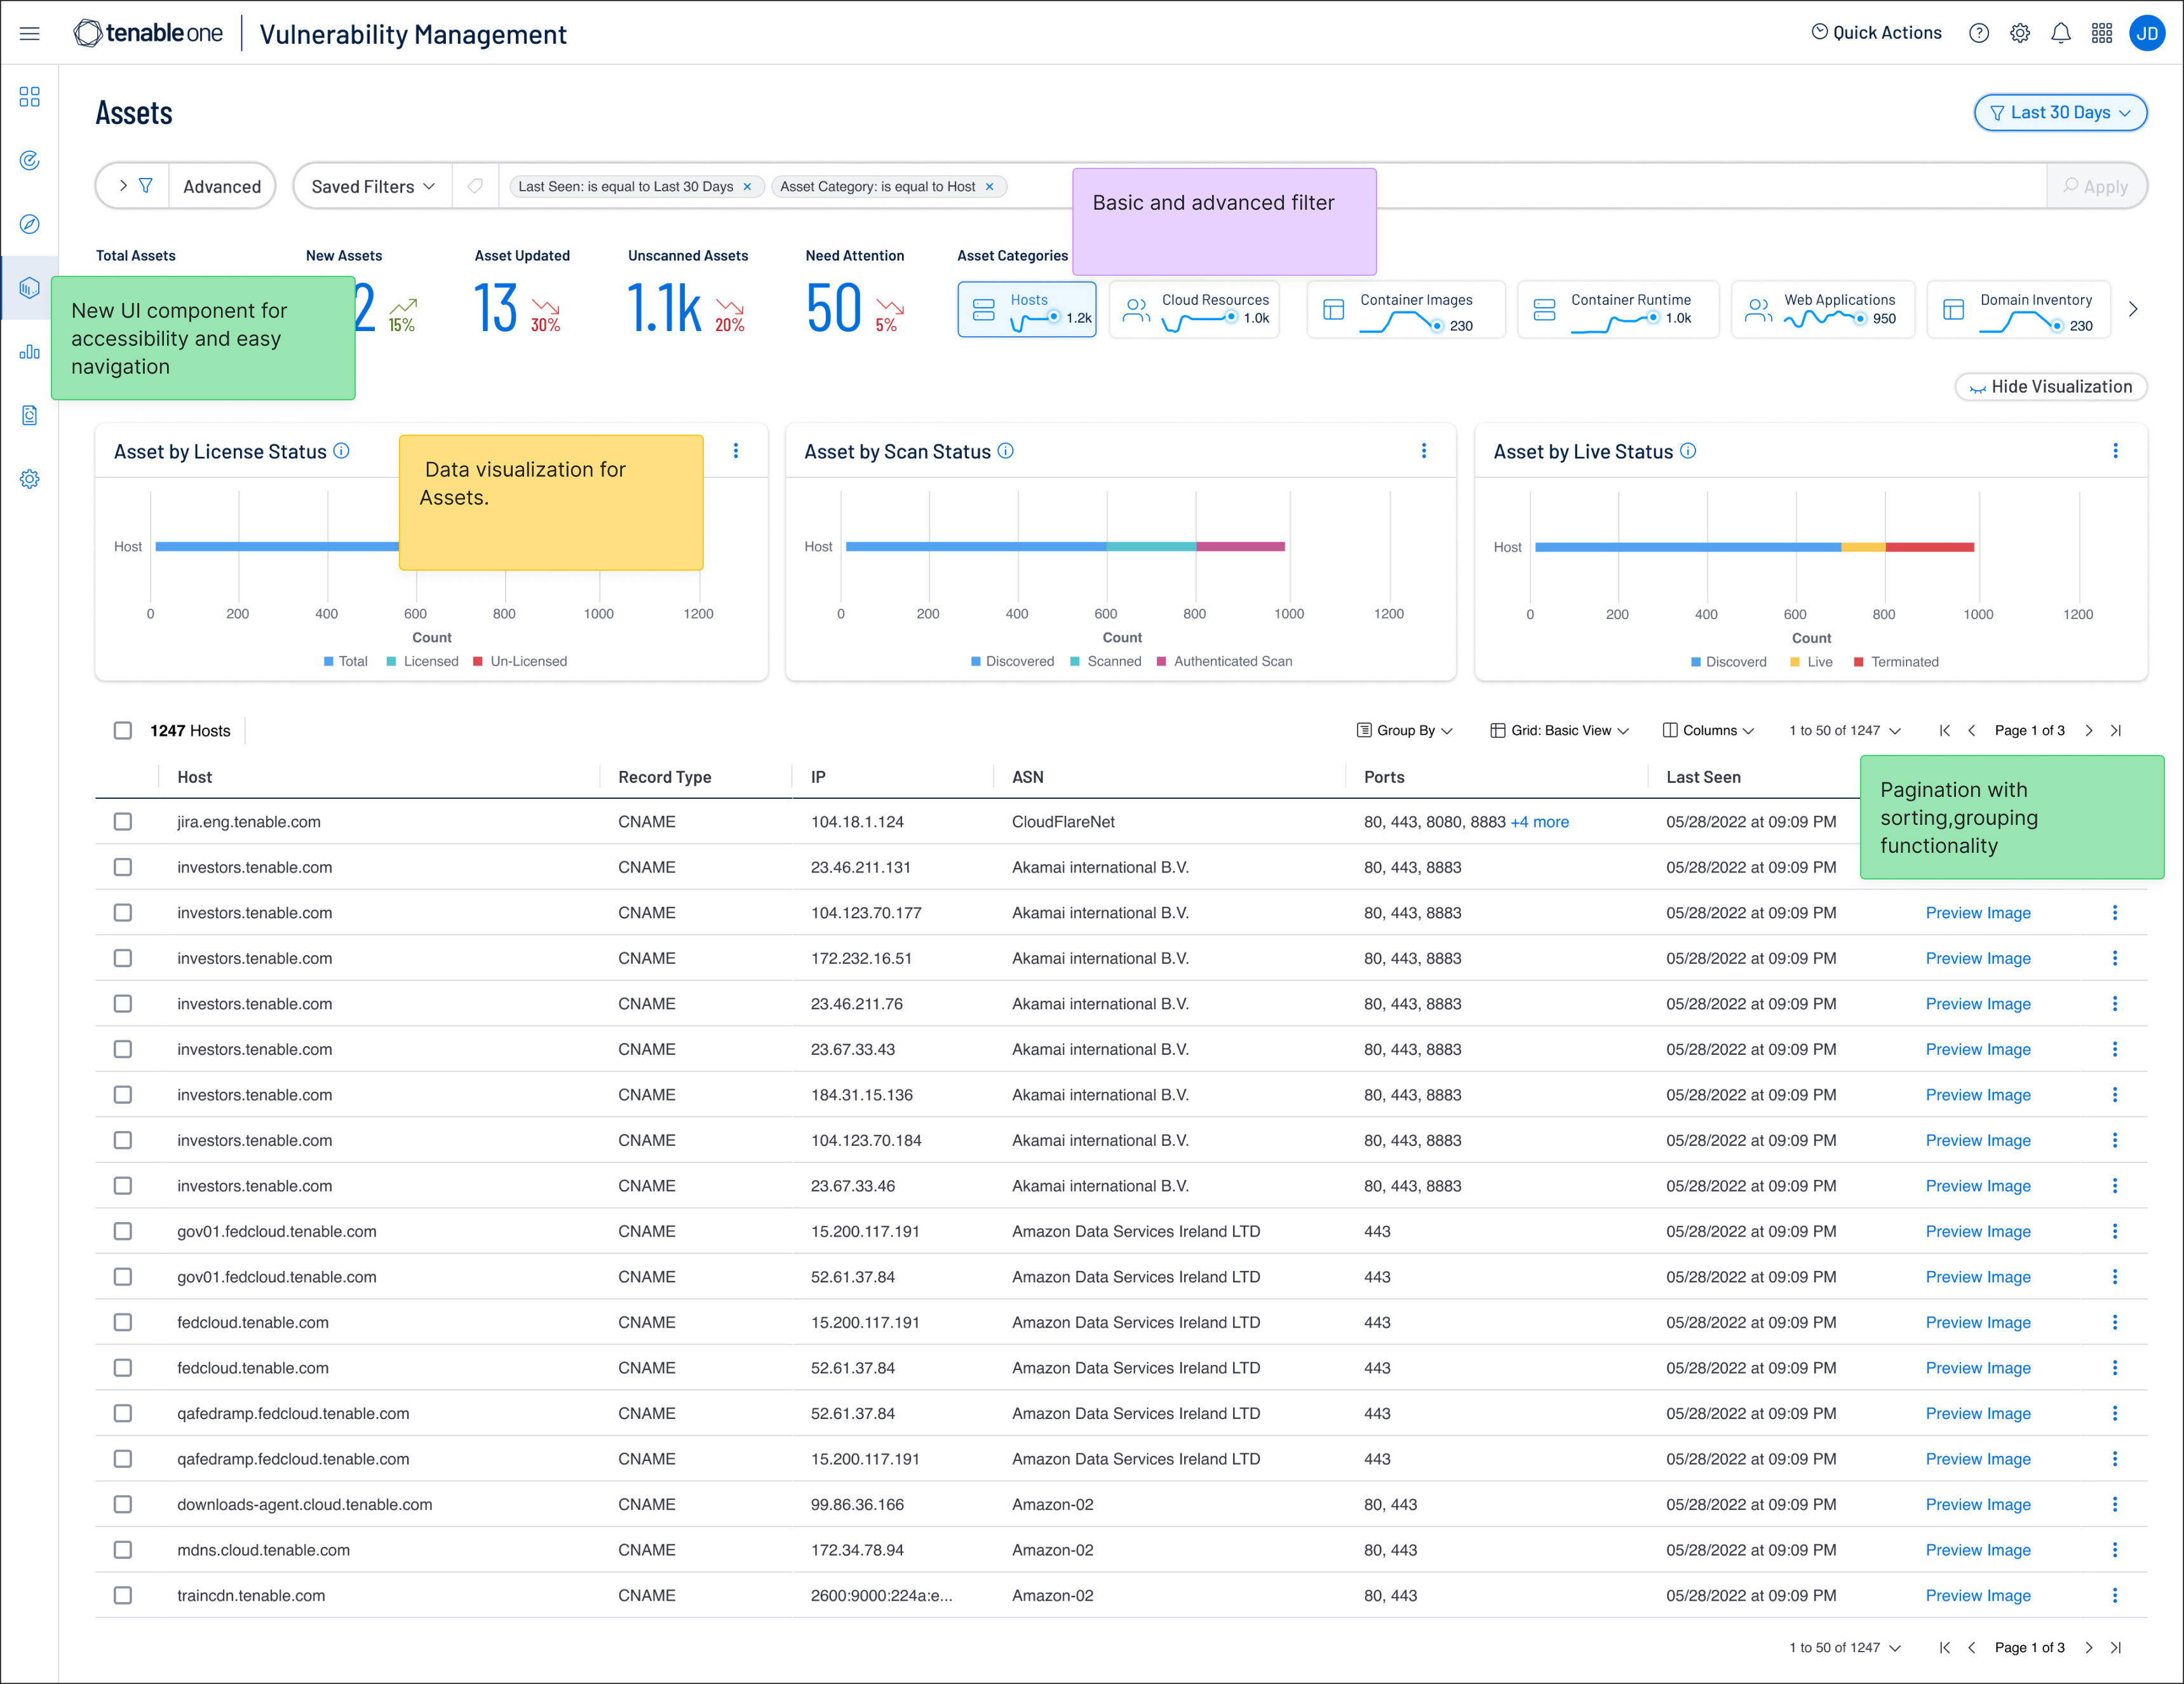Check the traincdn.tenable.com row
This screenshot has height=1684, width=2184.
pyautogui.click(x=122, y=1596)
